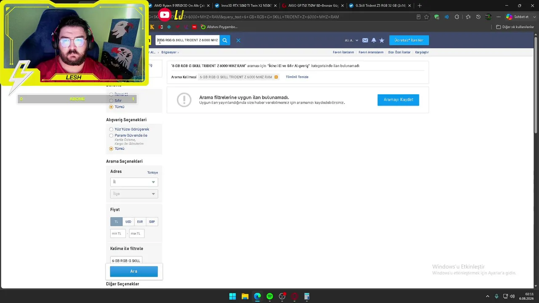Open the İl province dropdown
This screenshot has height=303, width=539.
134,182
